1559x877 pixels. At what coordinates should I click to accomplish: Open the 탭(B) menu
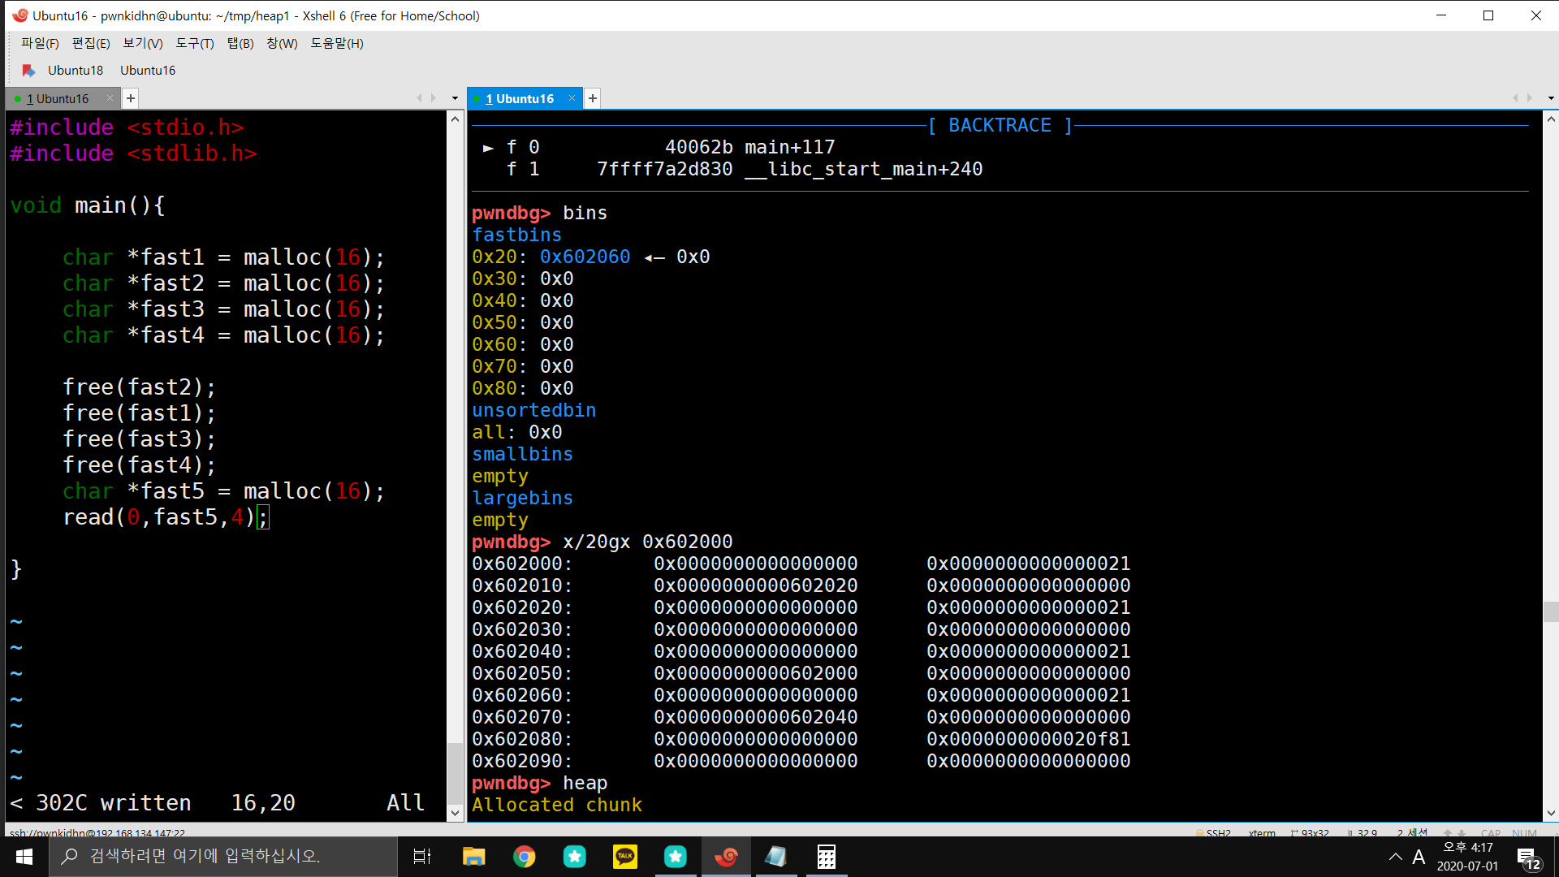point(240,43)
